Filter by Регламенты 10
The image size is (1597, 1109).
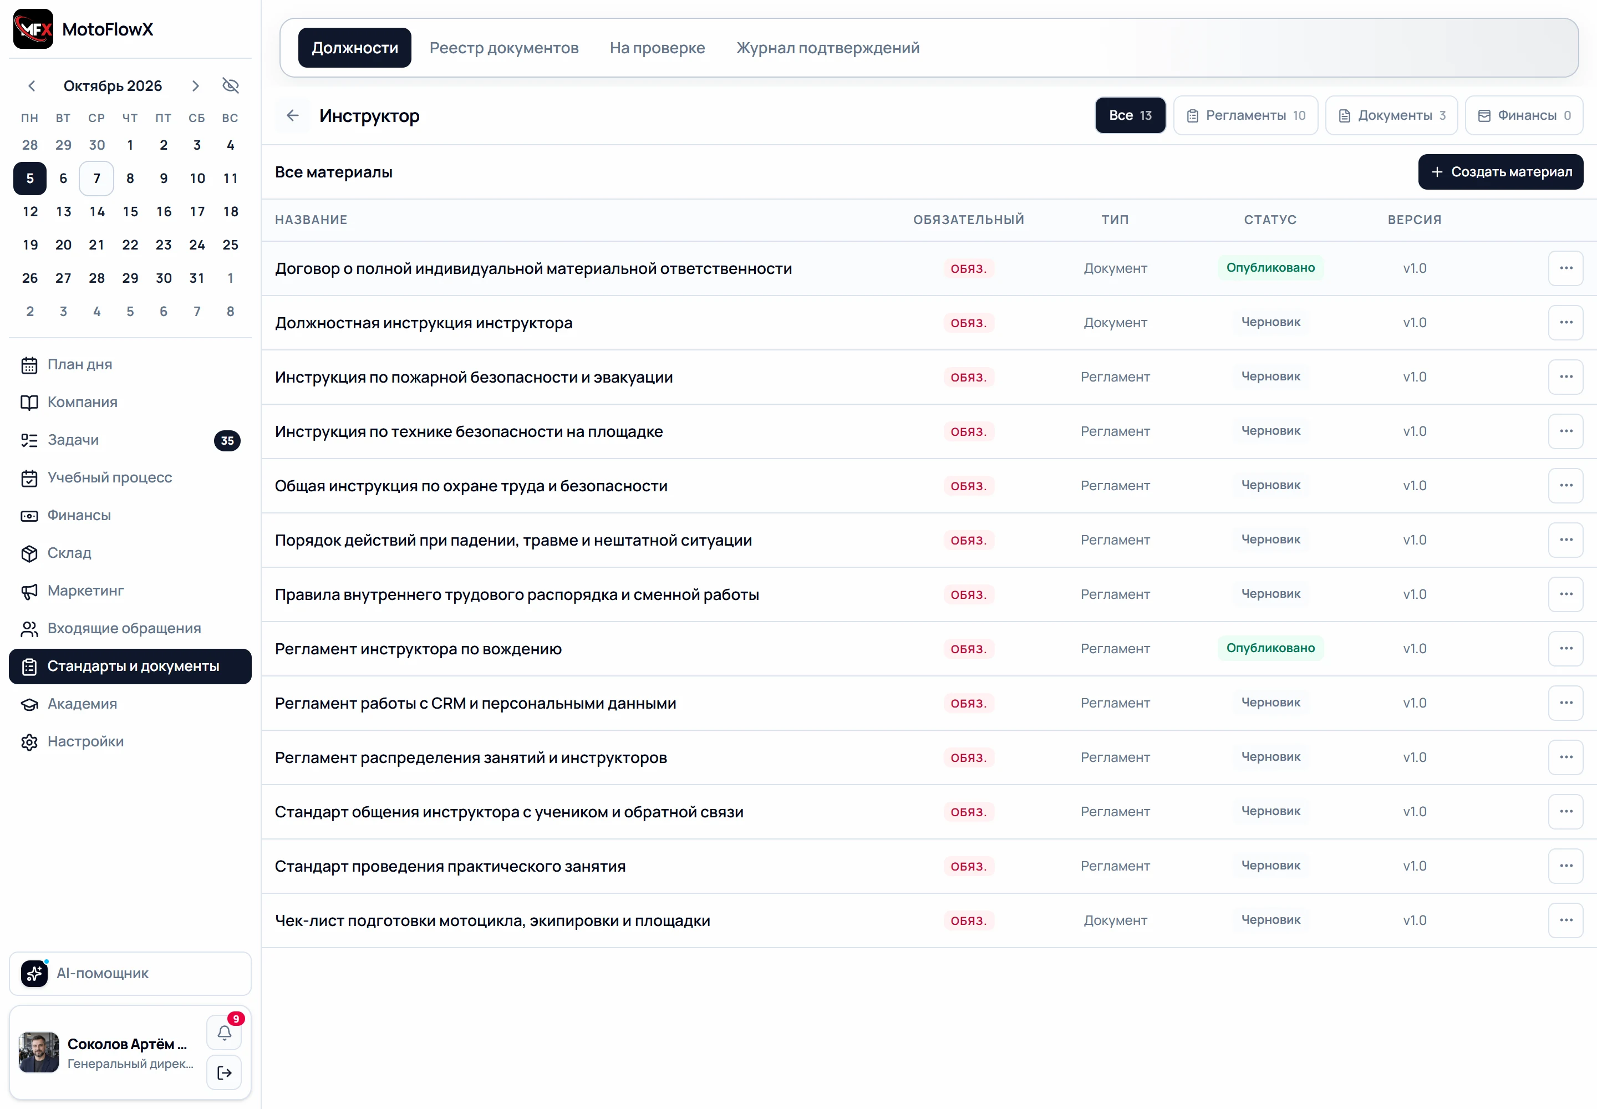(1245, 115)
